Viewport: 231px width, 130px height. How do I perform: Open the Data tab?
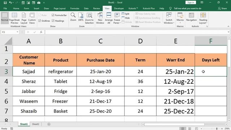[x=86, y=8]
